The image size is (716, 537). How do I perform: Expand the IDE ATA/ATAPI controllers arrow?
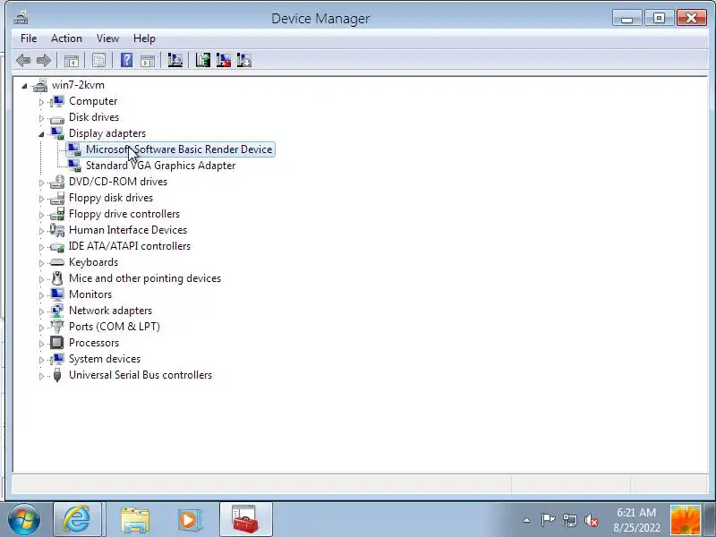[x=41, y=247]
